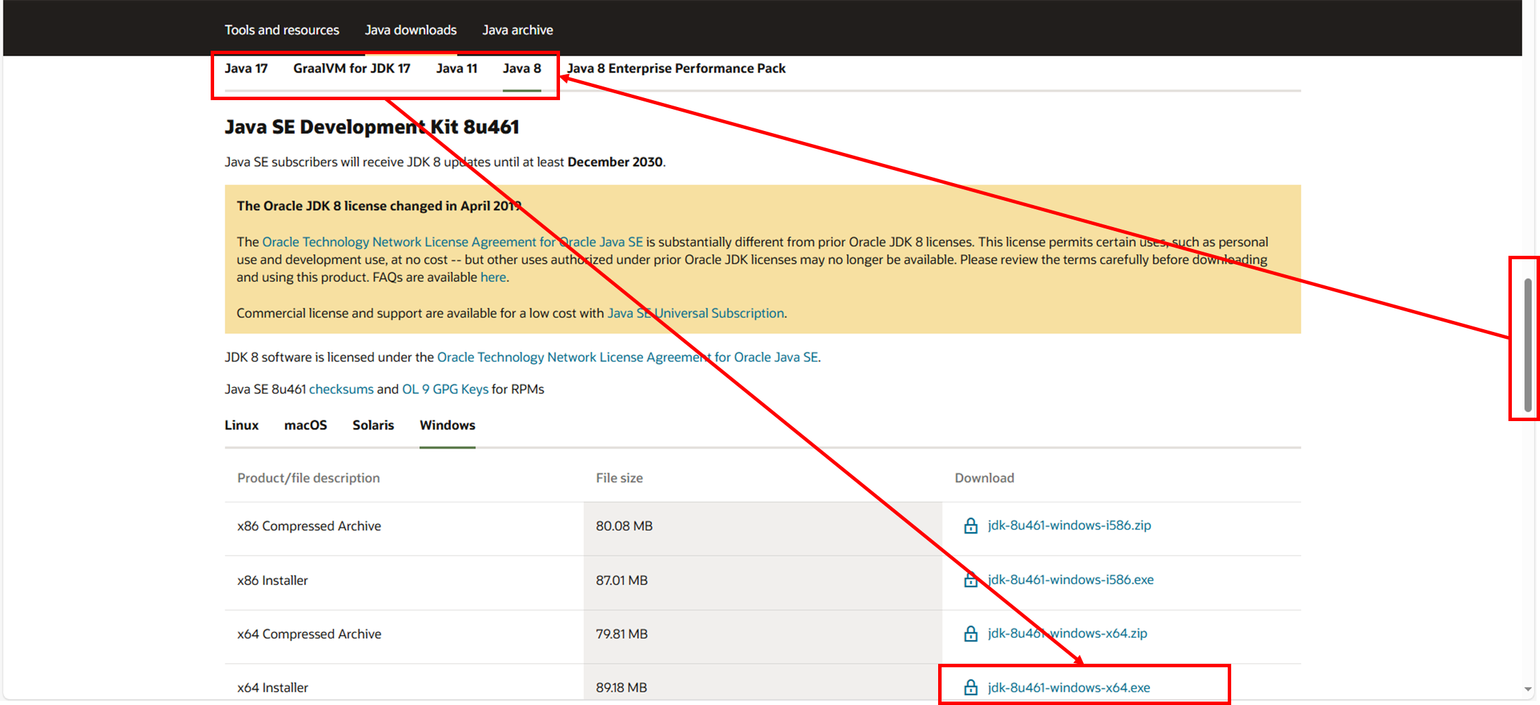Image resolution: width=1540 pixels, height=705 pixels.
Task: Switch to the Java 17 tab
Action: pos(246,69)
